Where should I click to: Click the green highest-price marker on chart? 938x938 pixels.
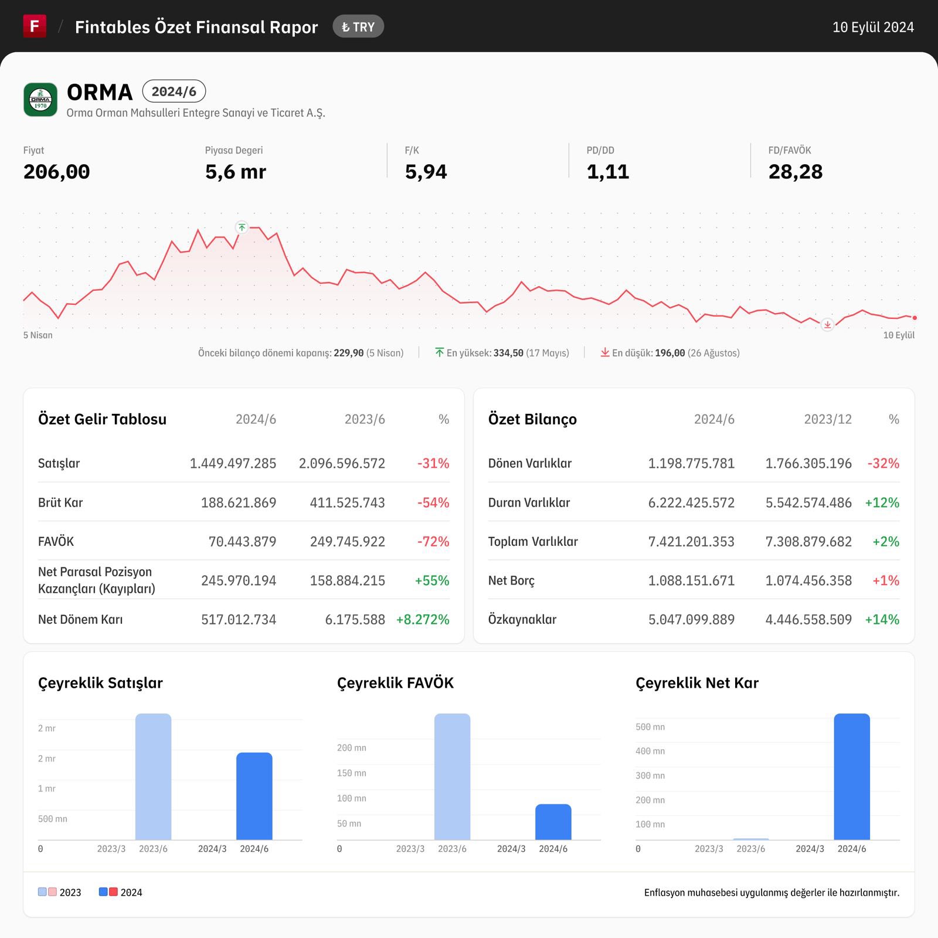(242, 227)
